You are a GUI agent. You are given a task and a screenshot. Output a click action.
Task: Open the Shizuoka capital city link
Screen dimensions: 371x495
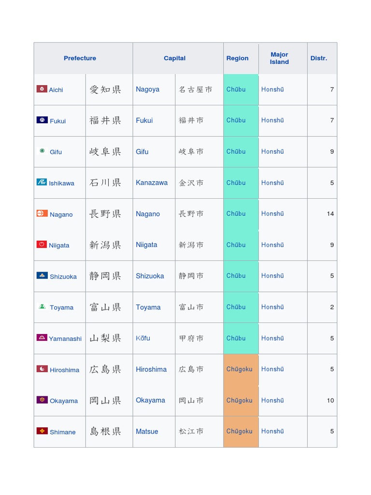coord(150,276)
